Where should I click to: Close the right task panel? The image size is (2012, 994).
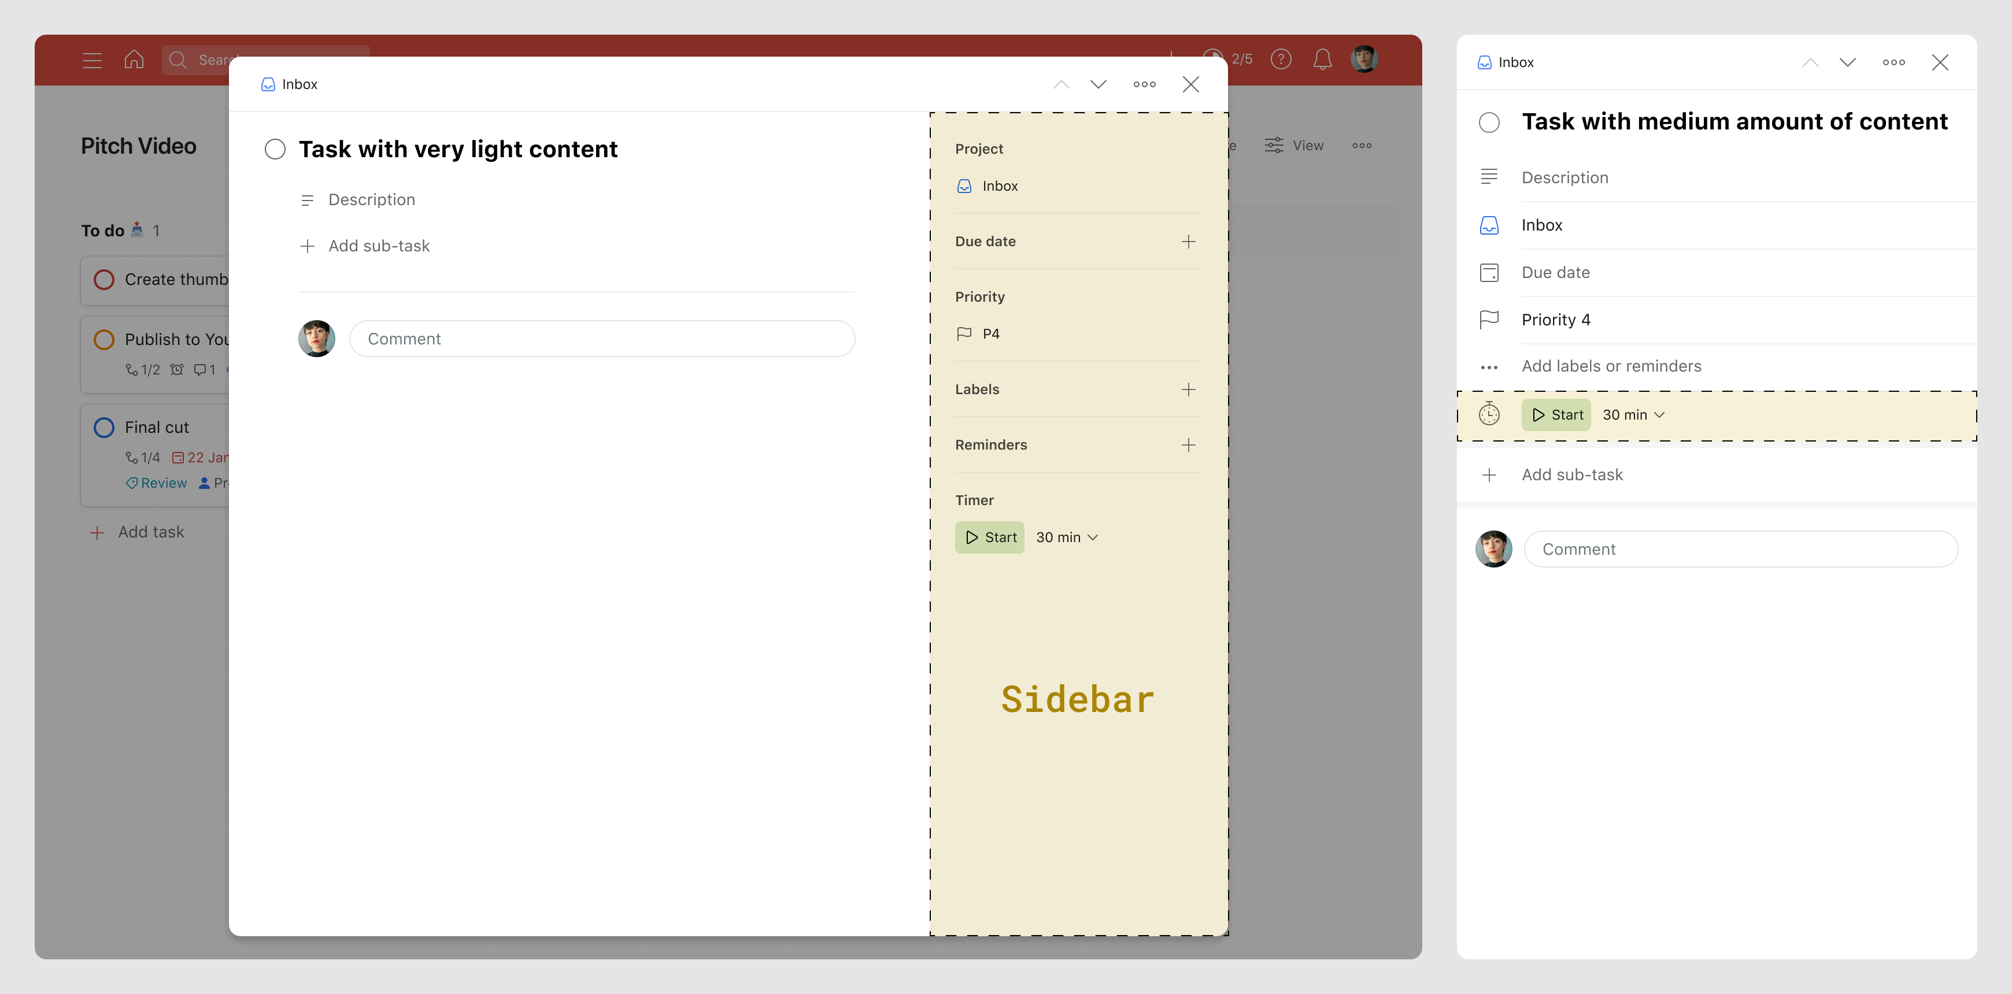coord(1940,62)
